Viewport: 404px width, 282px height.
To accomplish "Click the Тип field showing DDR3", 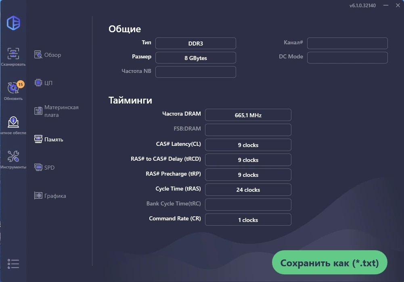I will [x=196, y=43].
